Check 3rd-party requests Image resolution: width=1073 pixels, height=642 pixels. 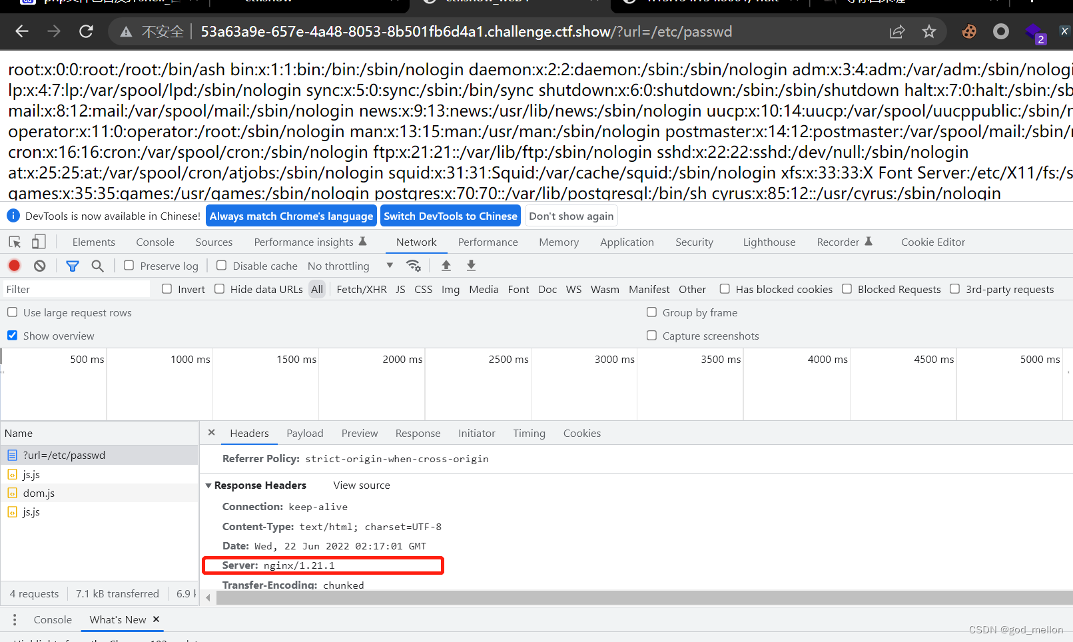point(955,289)
